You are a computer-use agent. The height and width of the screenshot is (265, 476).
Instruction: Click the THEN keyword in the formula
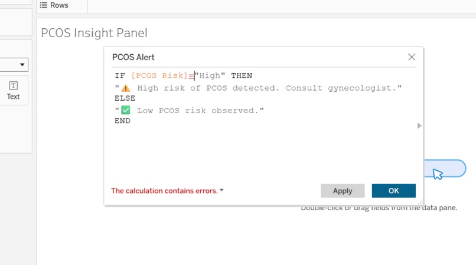point(242,75)
